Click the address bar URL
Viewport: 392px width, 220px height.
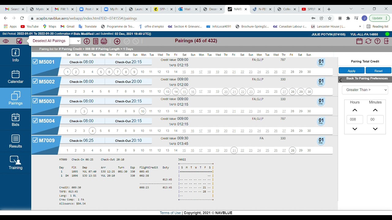pos(87,18)
